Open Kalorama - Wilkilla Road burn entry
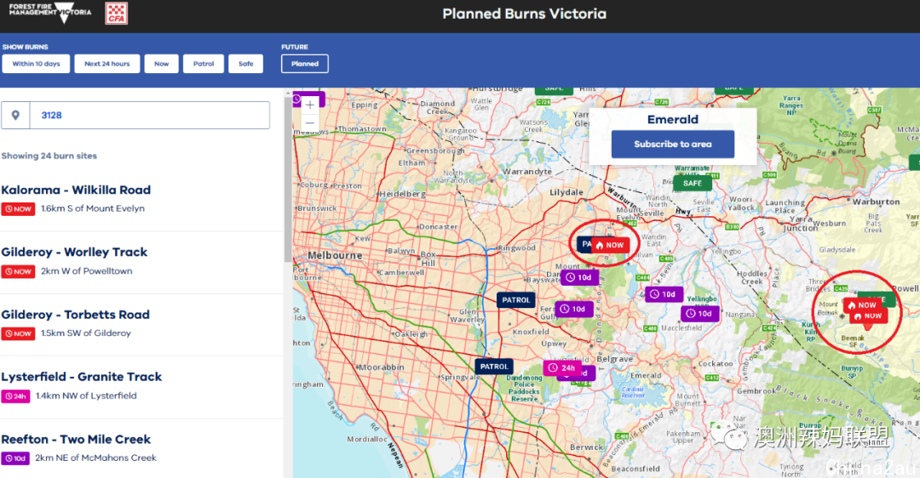The image size is (920, 478). coord(141,200)
